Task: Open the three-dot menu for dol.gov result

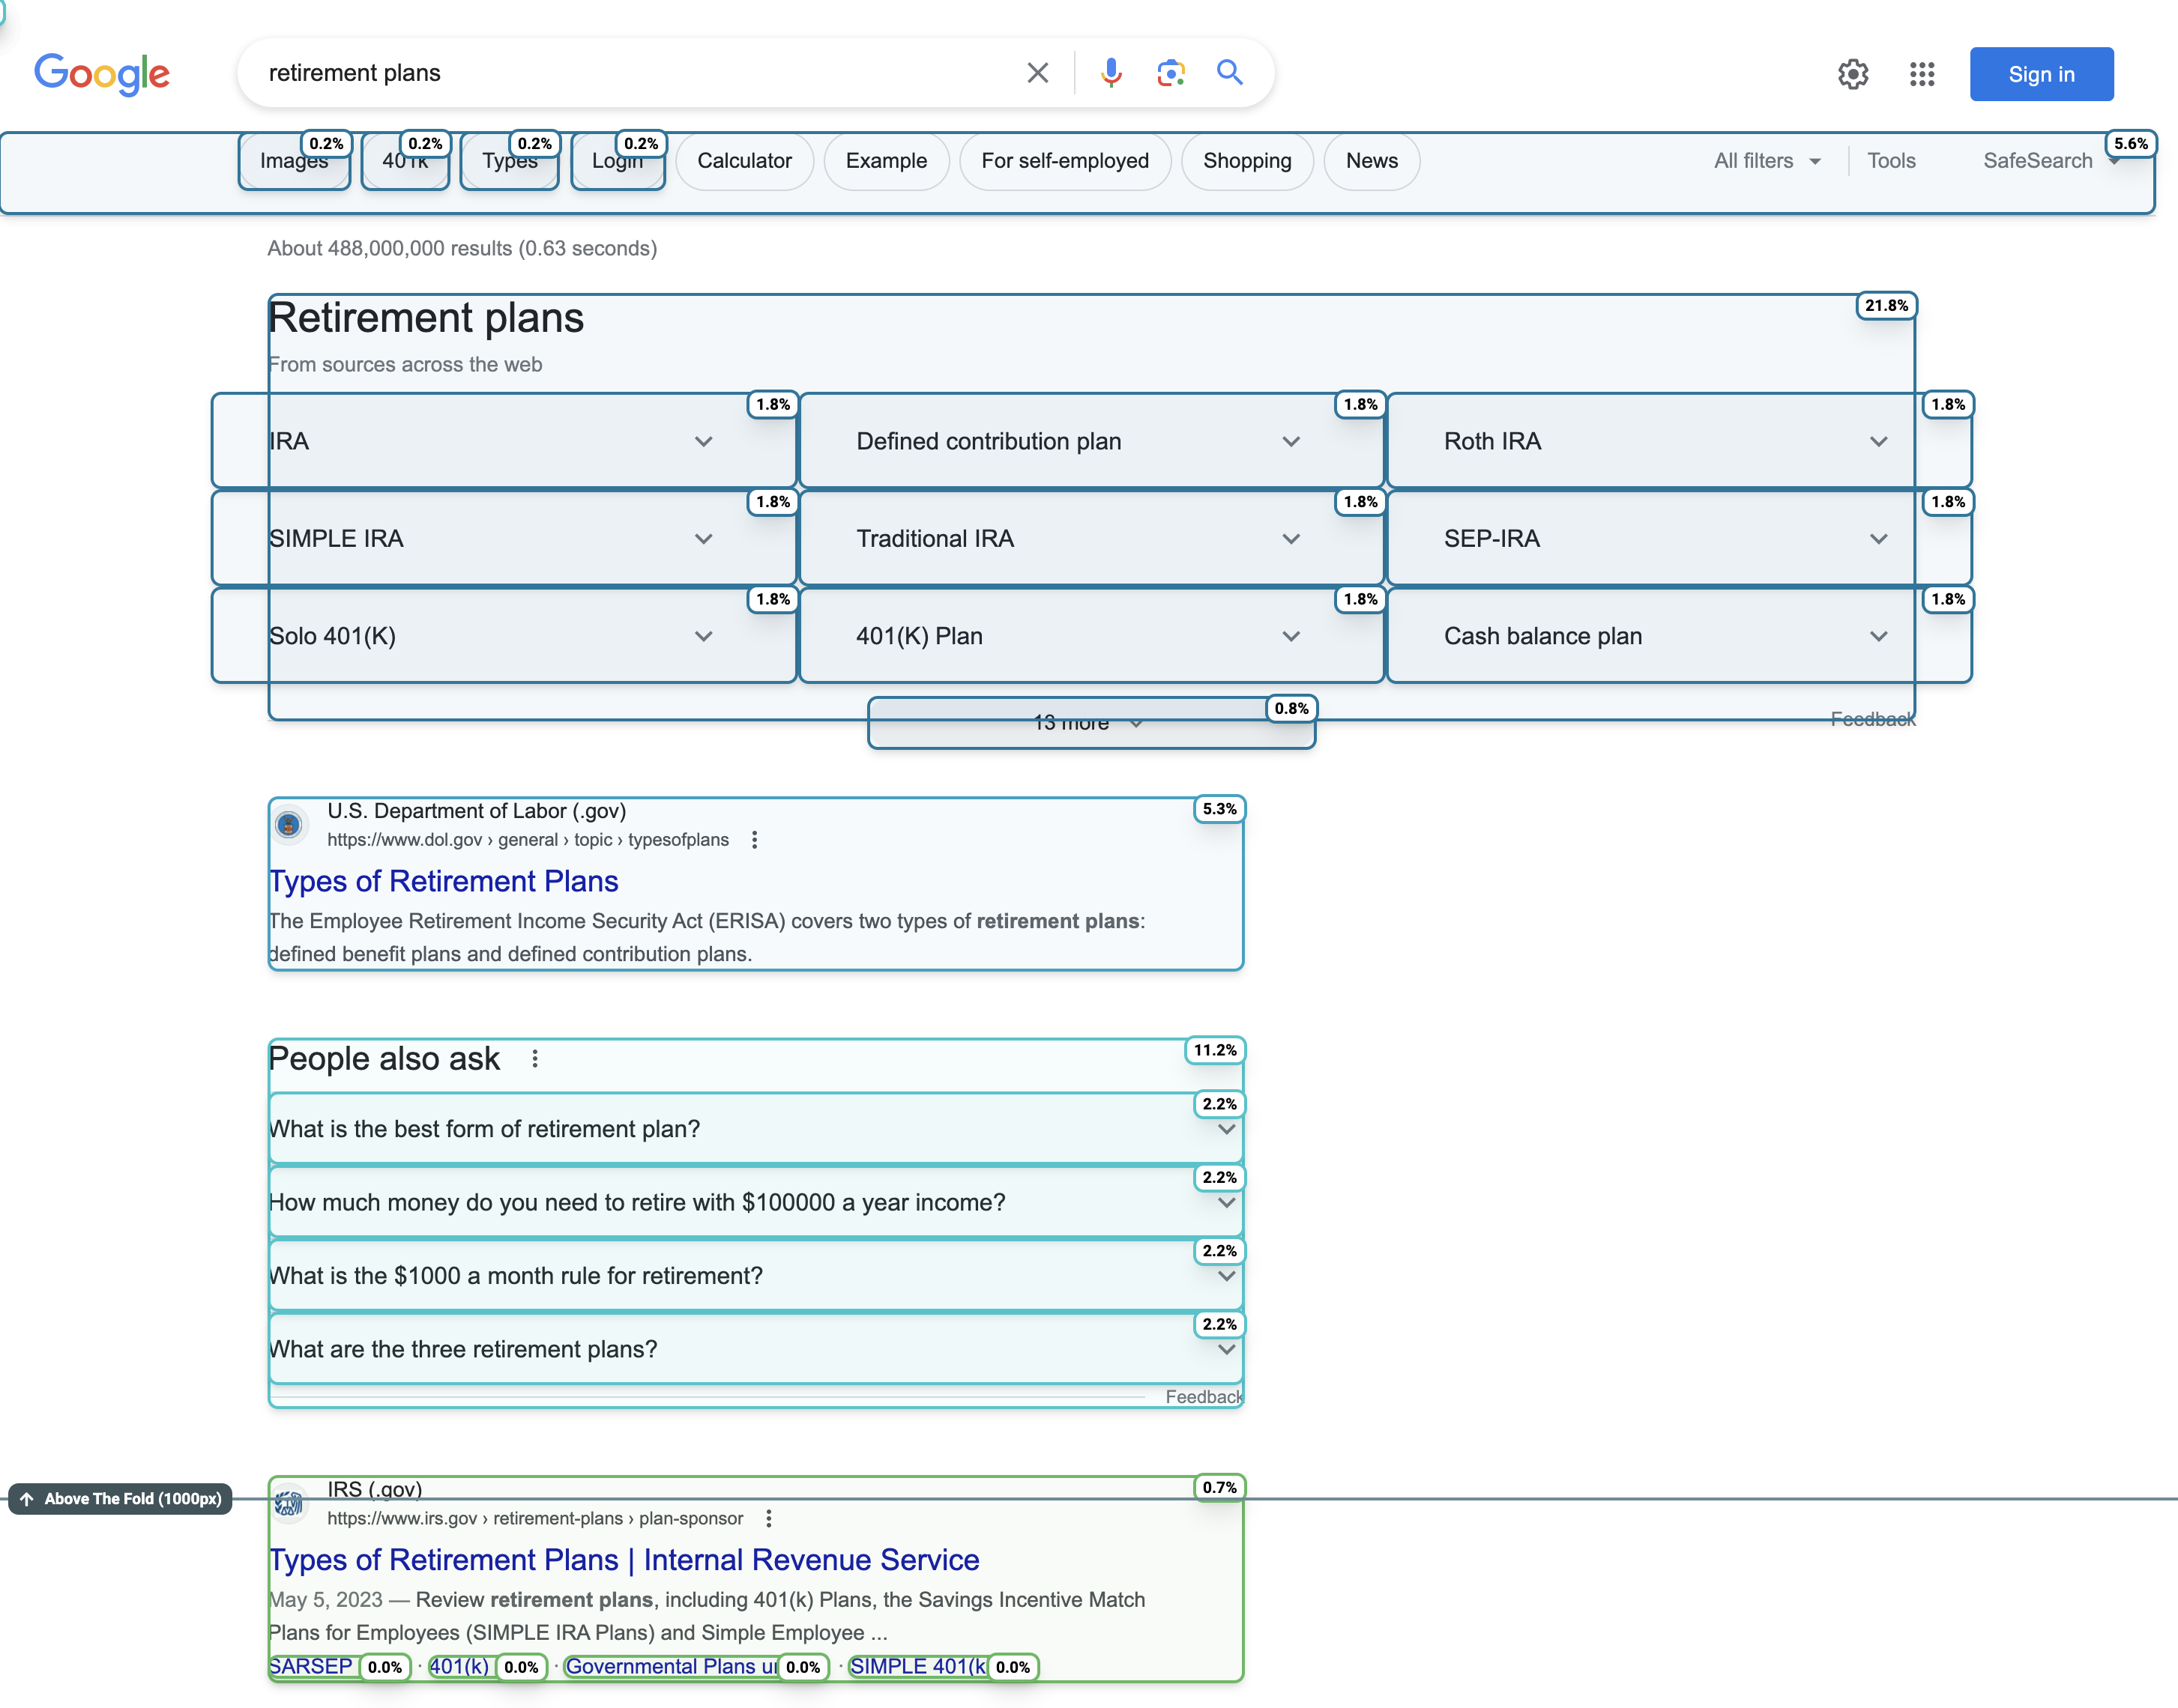Action: pyautogui.click(x=754, y=840)
